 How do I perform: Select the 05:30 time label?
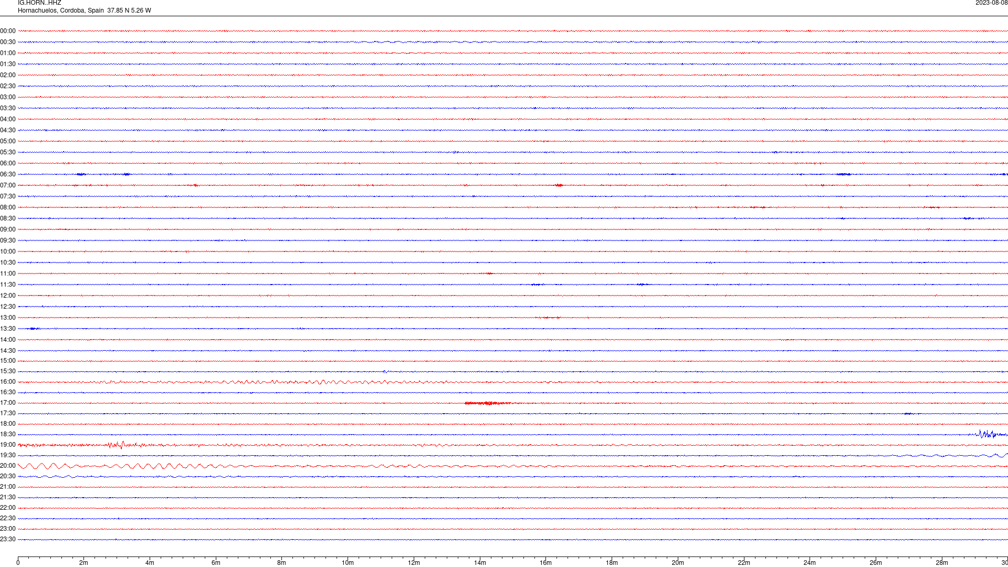8,152
